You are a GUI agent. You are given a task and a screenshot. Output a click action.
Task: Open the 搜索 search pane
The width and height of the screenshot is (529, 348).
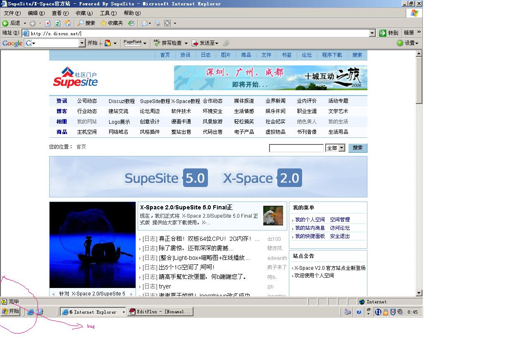coord(86,23)
